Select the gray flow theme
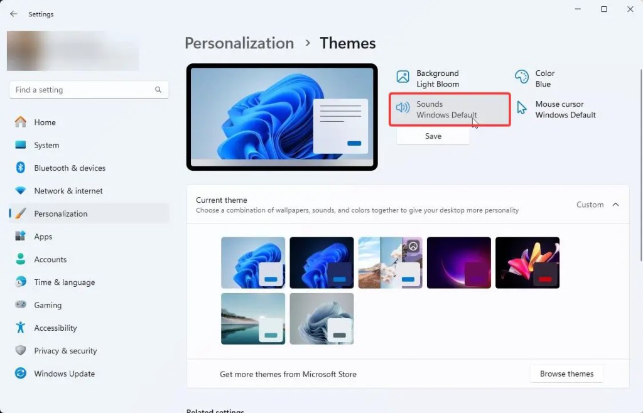 (x=321, y=319)
